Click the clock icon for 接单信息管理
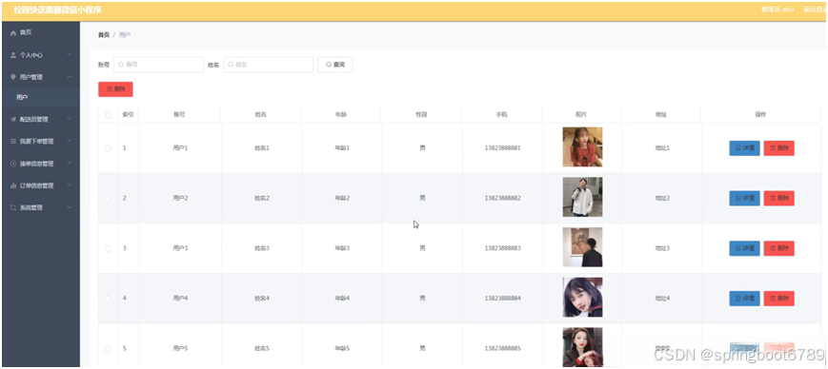The width and height of the screenshot is (828, 369). (13, 164)
